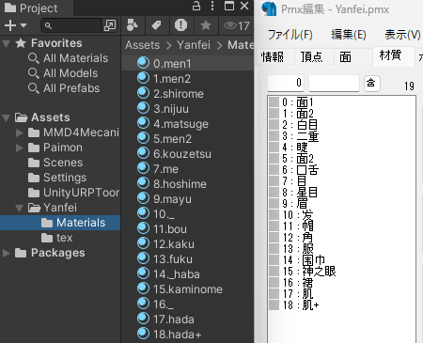
Task: Click the add asset plus button
Action: [x=10, y=25]
